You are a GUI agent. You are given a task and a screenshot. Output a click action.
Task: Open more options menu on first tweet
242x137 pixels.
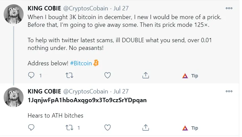[x=229, y=8]
